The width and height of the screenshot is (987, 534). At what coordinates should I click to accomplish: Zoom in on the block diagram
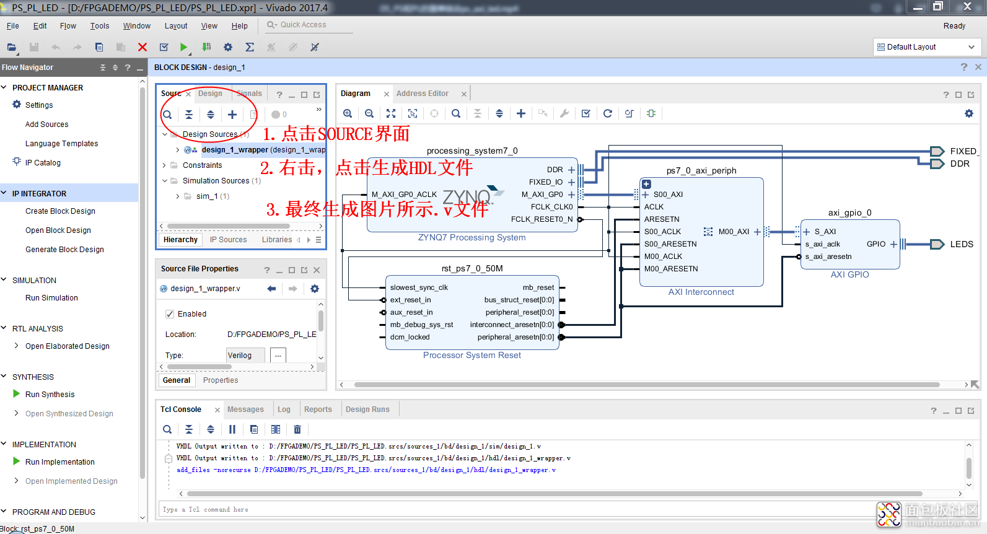[x=348, y=113]
